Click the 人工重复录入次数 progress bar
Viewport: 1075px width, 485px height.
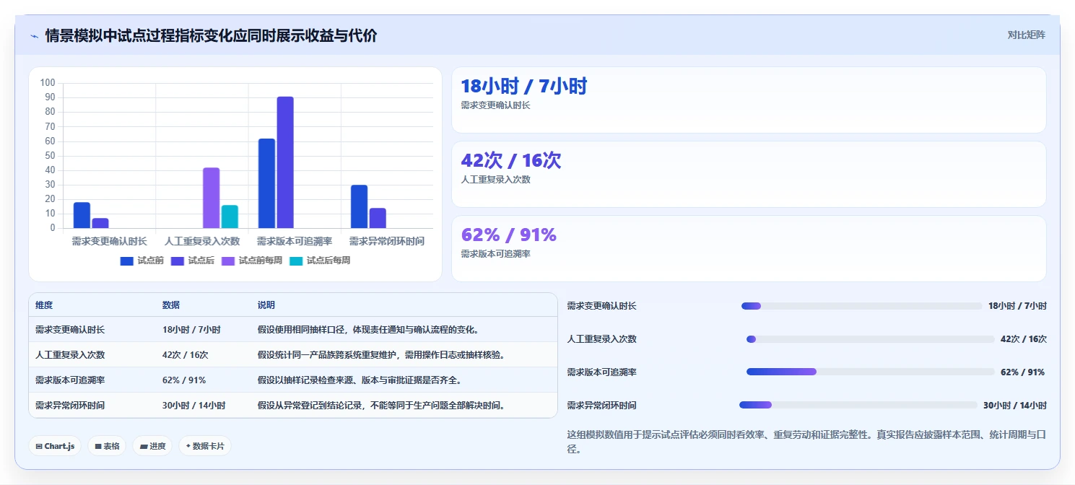(871, 339)
